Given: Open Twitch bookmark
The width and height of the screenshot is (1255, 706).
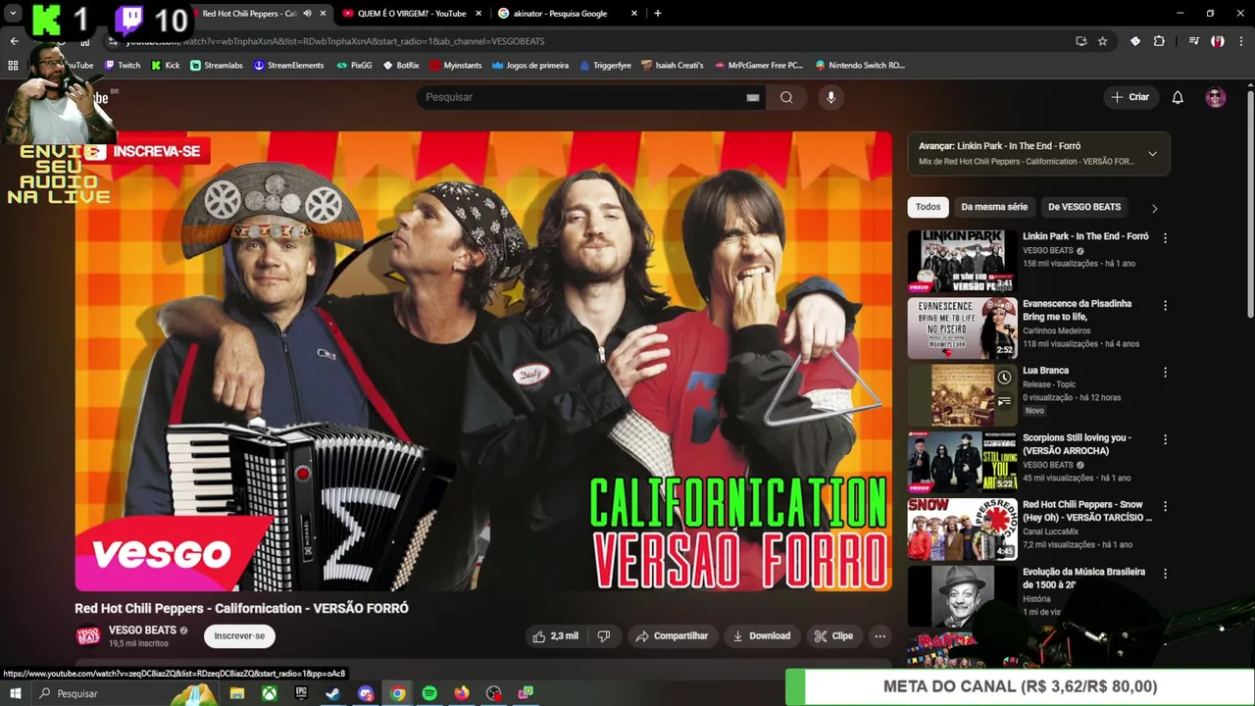Looking at the screenshot, I should tap(123, 66).
